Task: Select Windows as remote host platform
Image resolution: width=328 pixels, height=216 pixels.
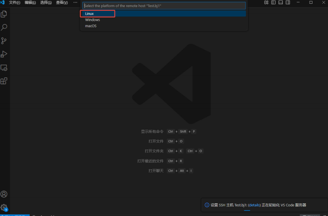Action: pyautogui.click(x=164, y=20)
